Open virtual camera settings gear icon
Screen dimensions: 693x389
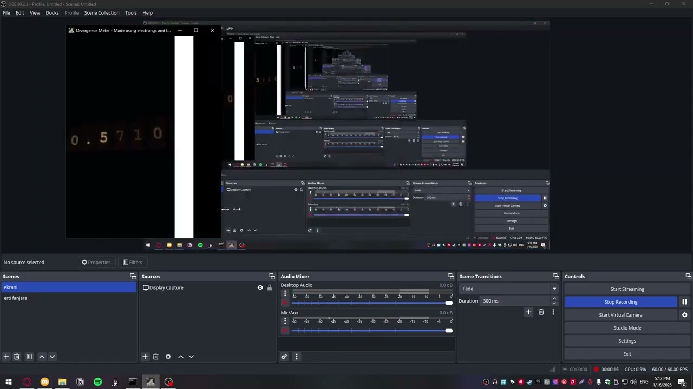click(684, 315)
